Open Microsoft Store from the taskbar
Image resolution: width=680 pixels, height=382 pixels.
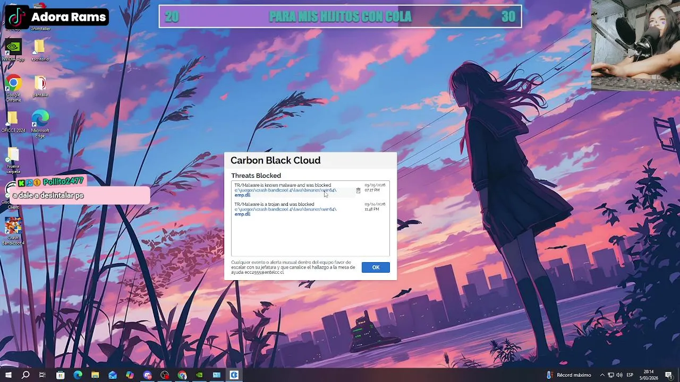pos(60,375)
